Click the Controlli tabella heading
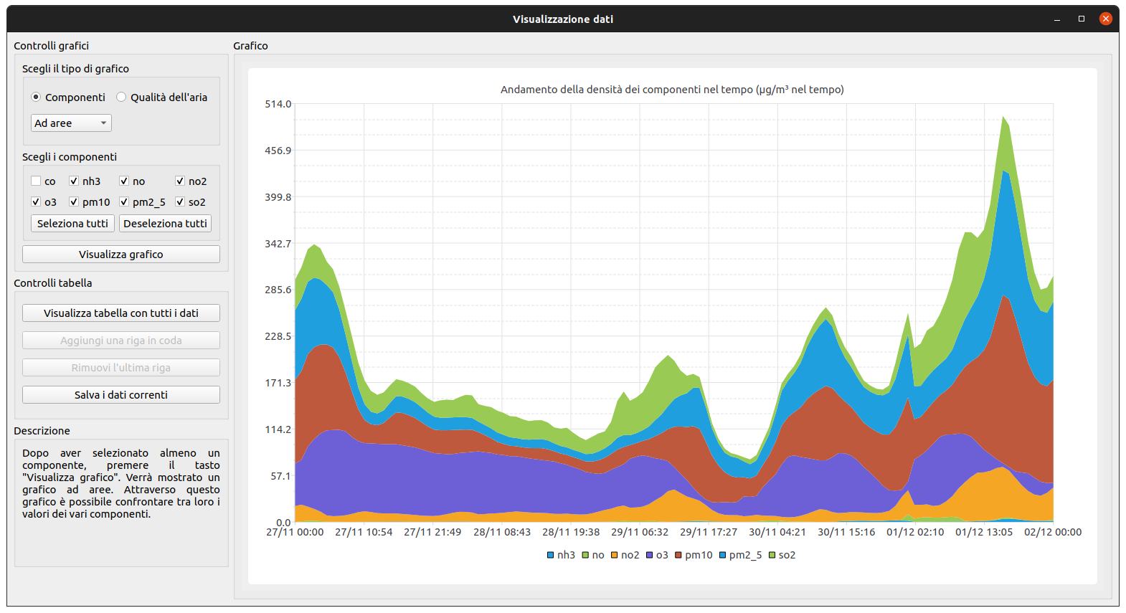This screenshot has width=1126, height=613. pyautogui.click(x=53, y=283)
